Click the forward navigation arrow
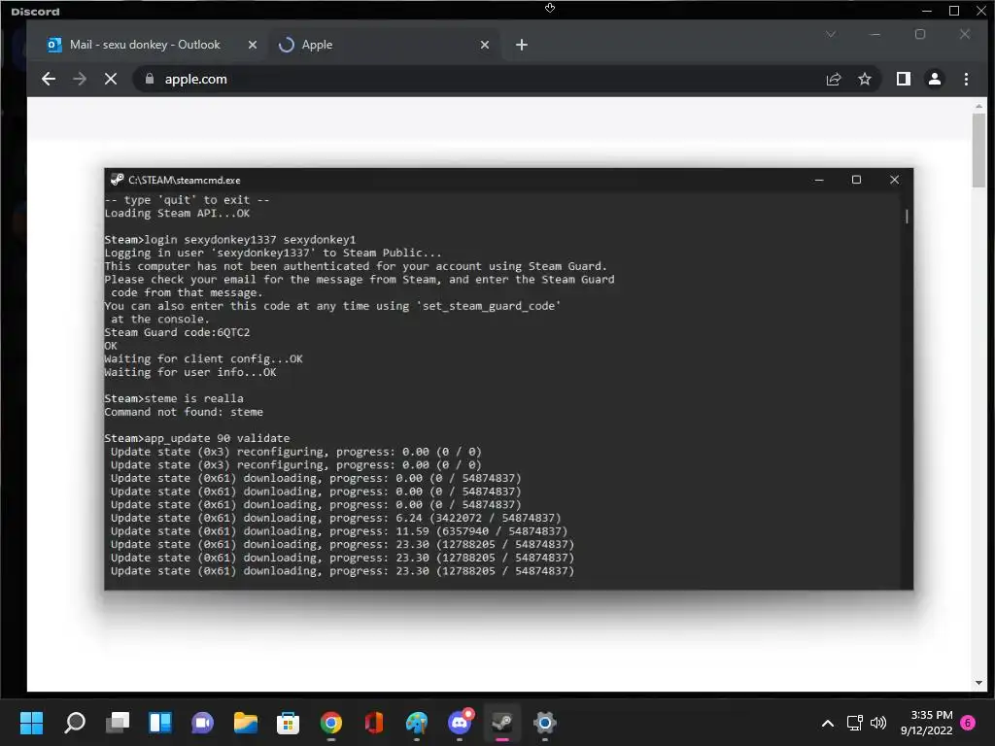 [x=80, y=79]
